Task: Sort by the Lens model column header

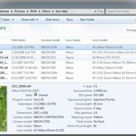Action: pos(113,40)
